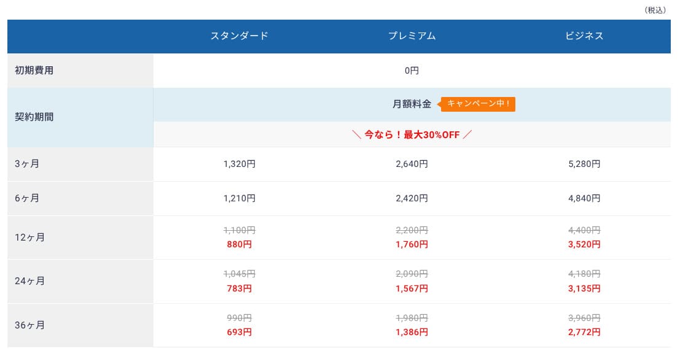Image resolution: width=680 pixels, height=356 pixels.
Task: Click the (税込) tax-included note
Action: [x=655, y=10]
